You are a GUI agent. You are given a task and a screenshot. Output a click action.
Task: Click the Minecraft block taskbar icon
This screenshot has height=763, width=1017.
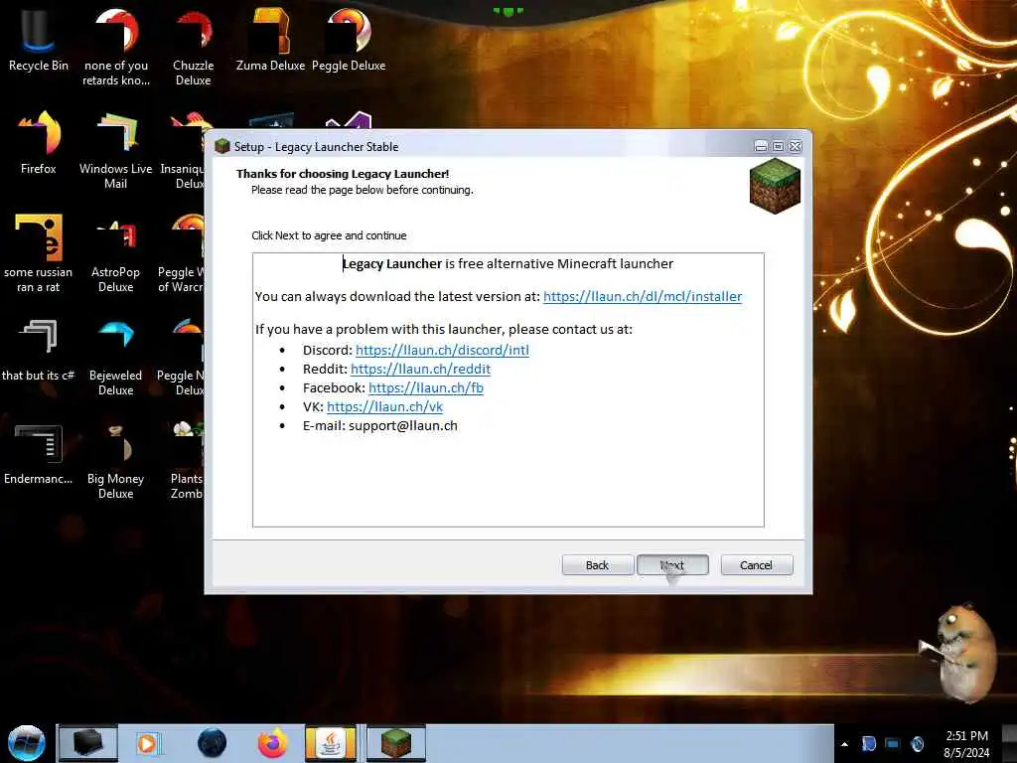click(x=395, y=743)
